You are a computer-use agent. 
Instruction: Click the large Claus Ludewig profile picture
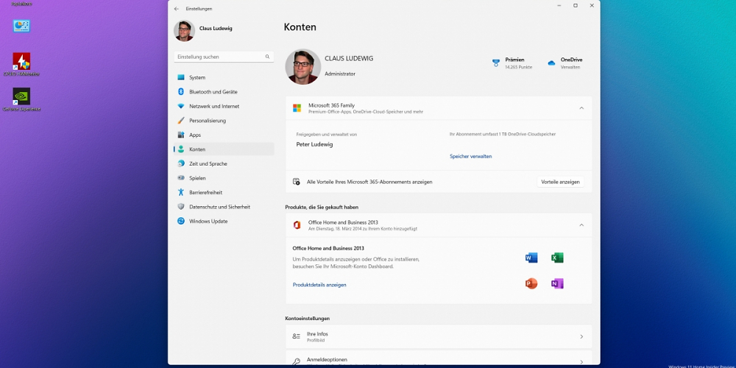(x=302, y=67)
